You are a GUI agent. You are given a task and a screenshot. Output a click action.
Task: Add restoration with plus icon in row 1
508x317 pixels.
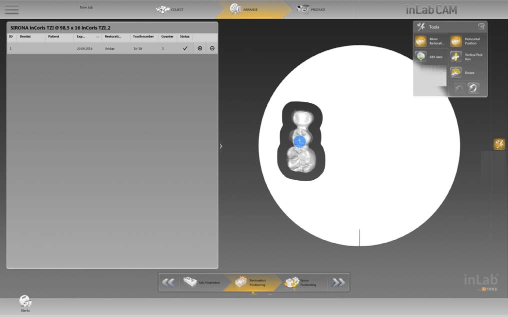[x=200, y=48]
